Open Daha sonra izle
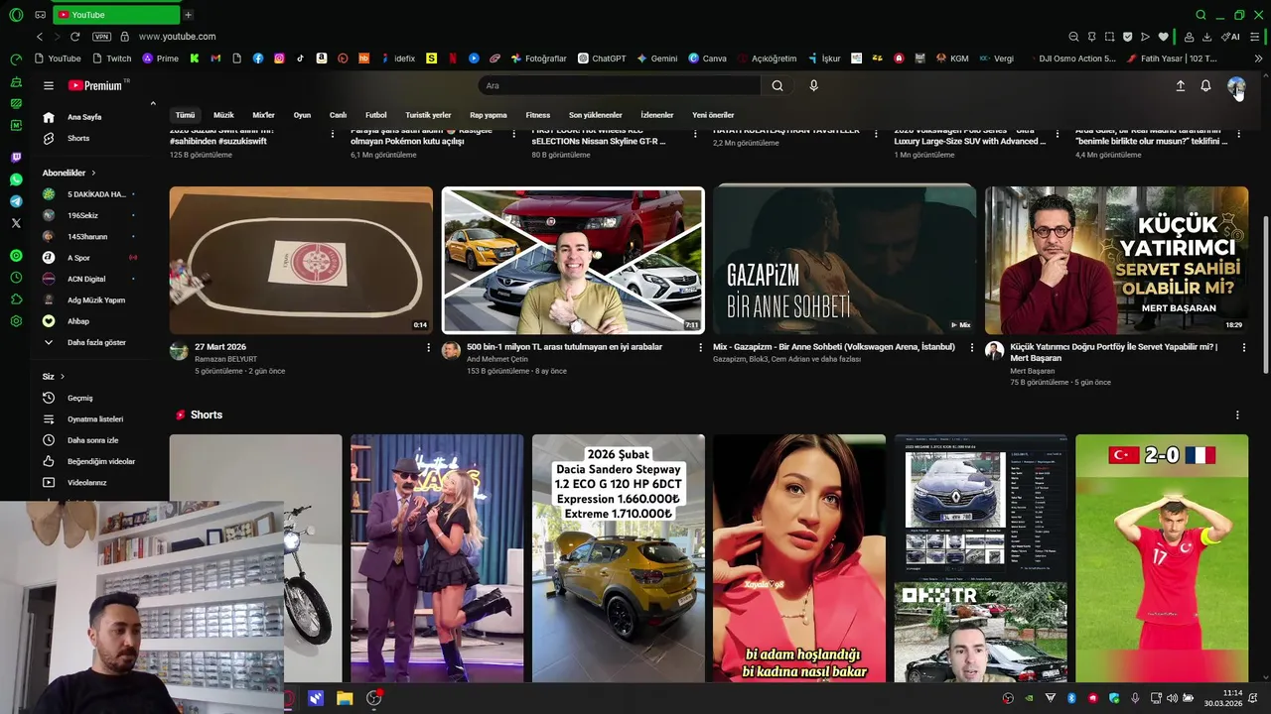This screenshot has height=714, width=1271. click(x=91, y=440)
